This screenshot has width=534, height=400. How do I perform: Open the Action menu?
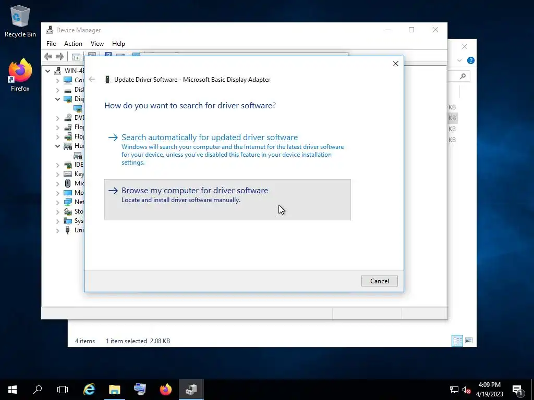[73, 44]
